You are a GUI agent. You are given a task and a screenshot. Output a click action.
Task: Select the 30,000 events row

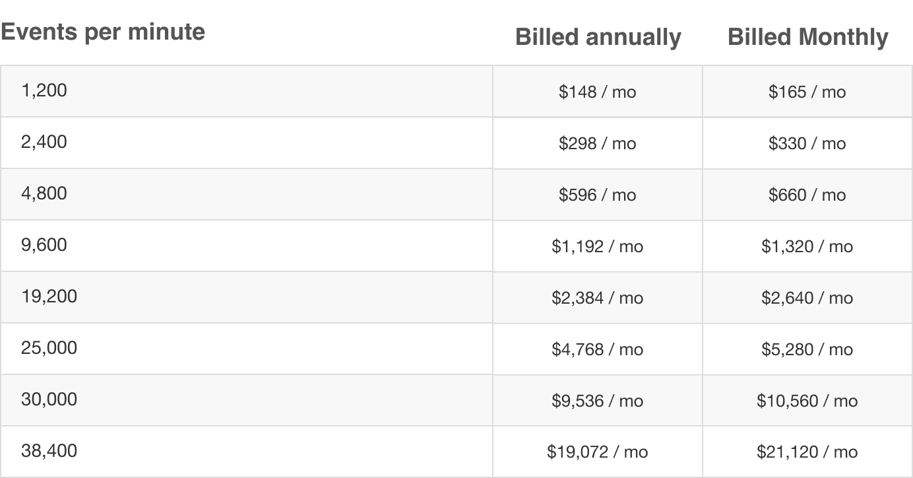pyautogui.click(x=456, y=400)
